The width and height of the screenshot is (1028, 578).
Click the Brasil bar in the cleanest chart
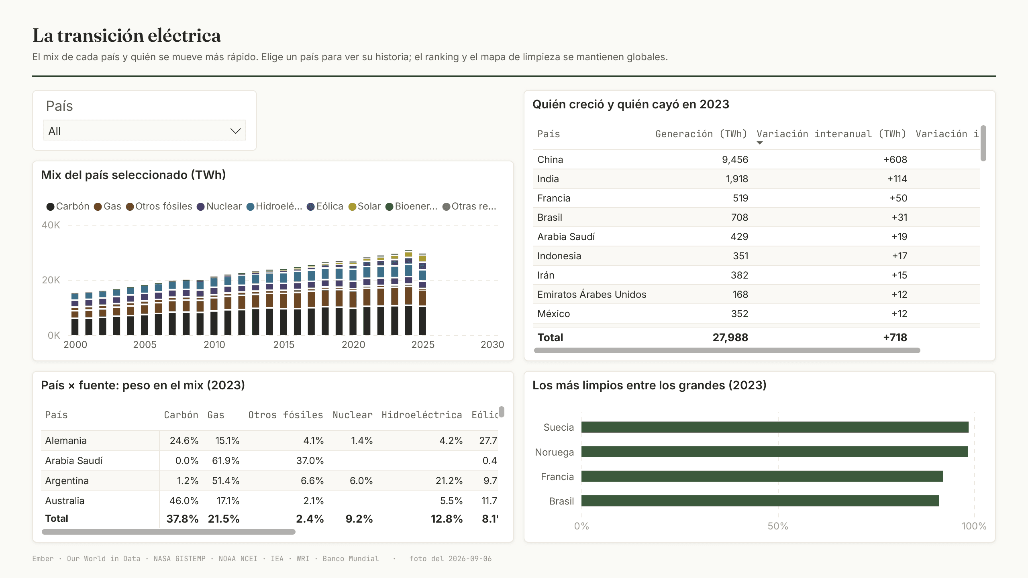tap(760, 501)
